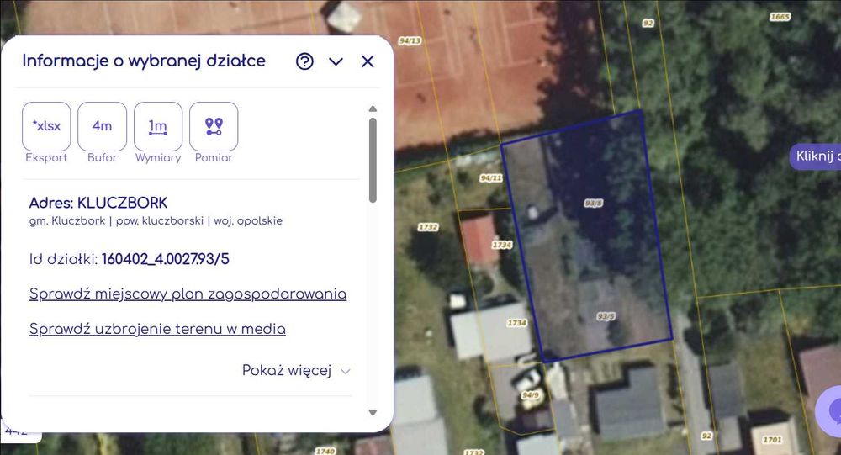Click the gm. Kluczbork administrative line
The image size is (841, 455).
point(156,221)
